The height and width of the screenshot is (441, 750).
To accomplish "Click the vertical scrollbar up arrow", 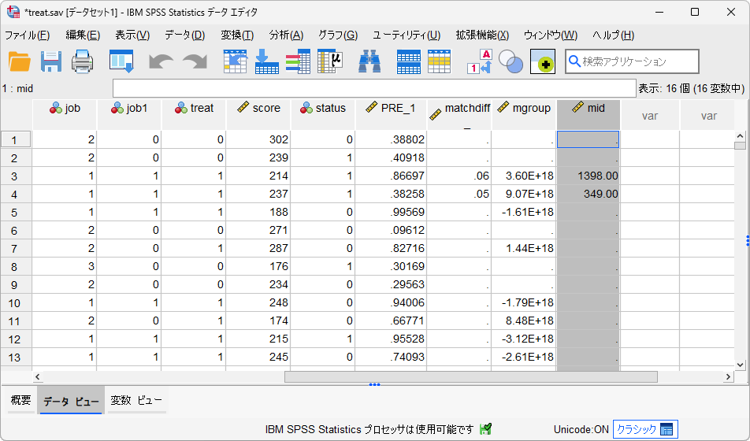I will click(740, 136).
